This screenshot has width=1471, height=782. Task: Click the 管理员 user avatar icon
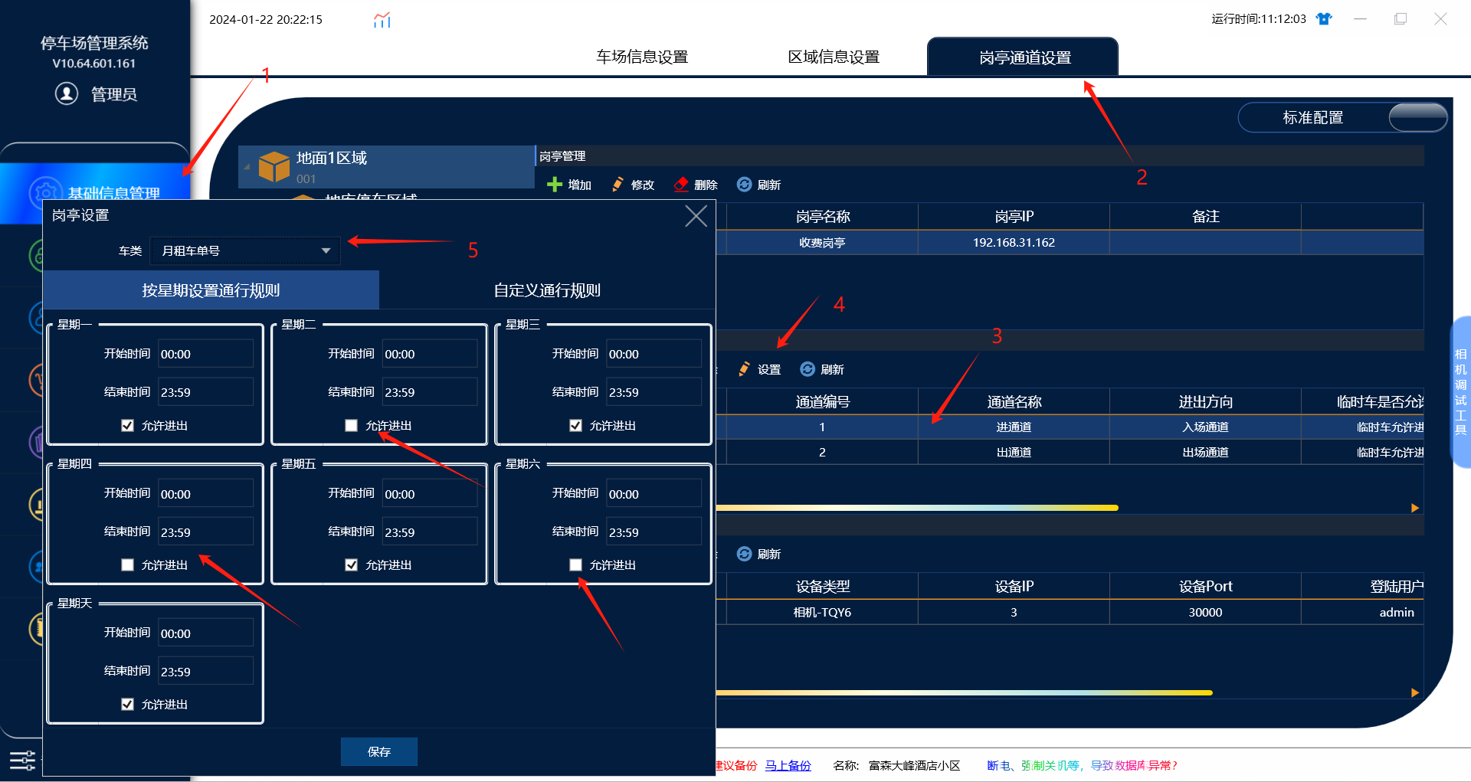pos(67,93)
